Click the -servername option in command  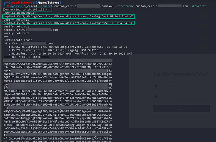pyautogui.click(x=124, y=6)
